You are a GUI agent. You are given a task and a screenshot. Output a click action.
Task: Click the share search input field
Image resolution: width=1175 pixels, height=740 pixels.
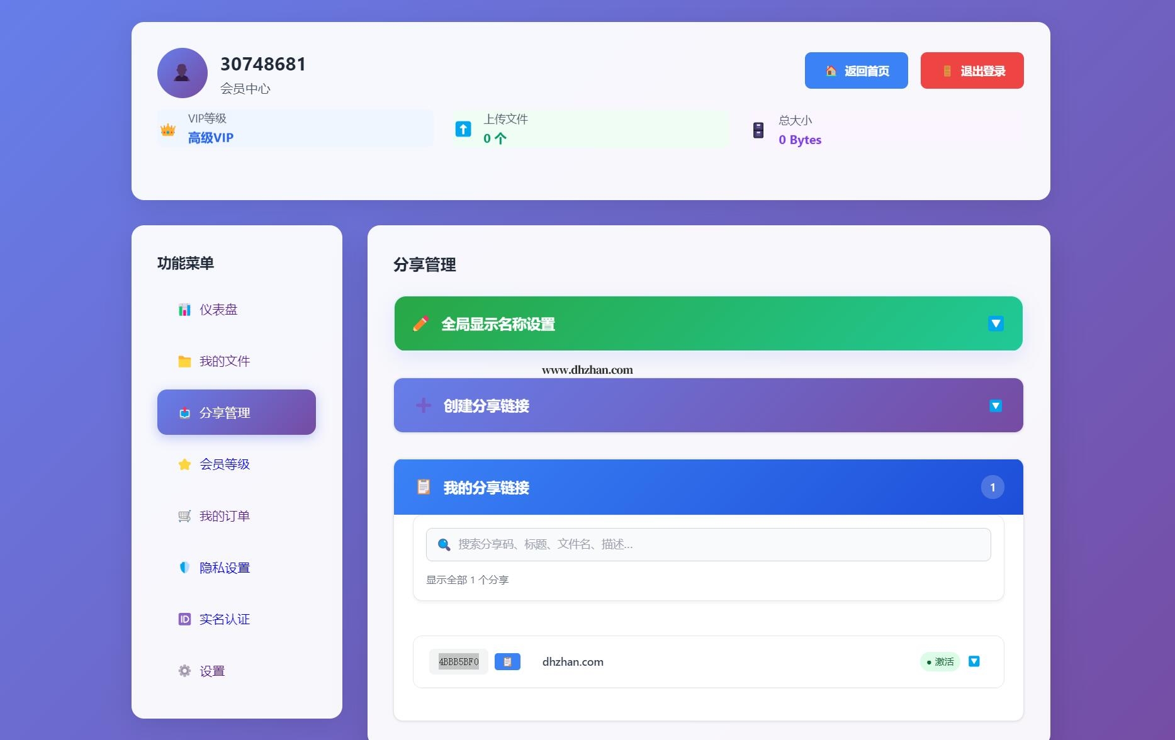[717, 544]
